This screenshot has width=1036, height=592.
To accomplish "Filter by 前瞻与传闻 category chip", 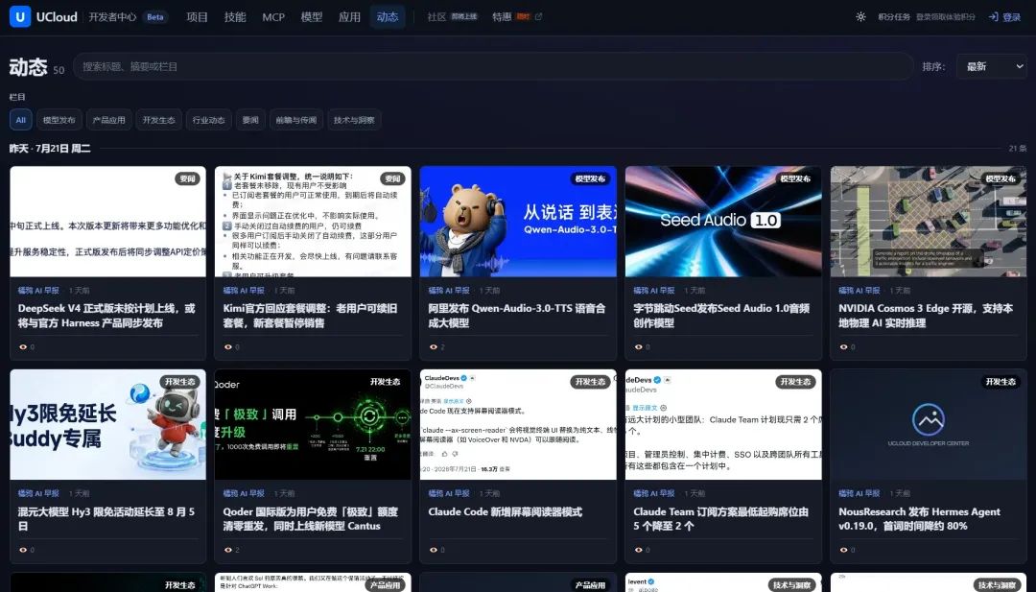I will pos(296,120).
